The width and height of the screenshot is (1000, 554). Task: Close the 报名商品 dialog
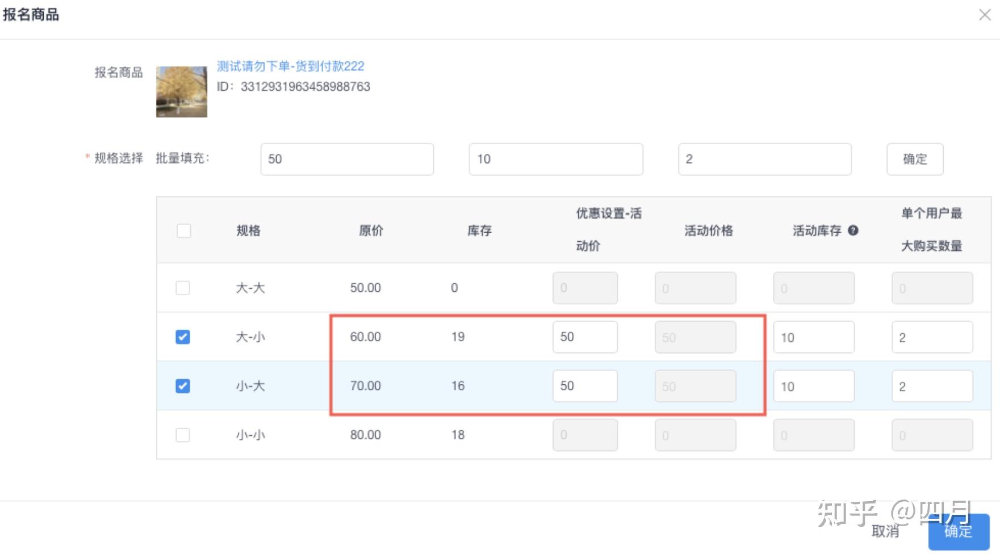pos(985,15)
